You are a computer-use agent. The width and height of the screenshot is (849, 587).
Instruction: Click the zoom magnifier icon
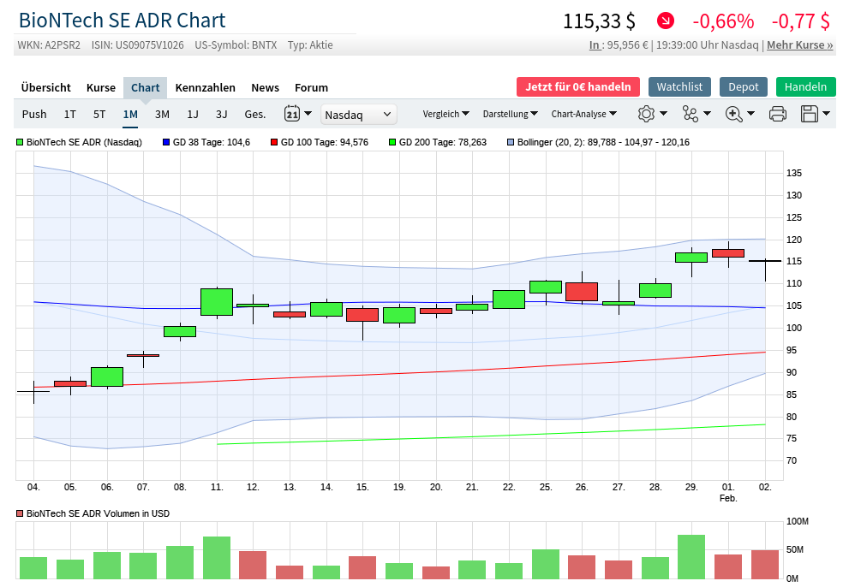tap(733, 114)
